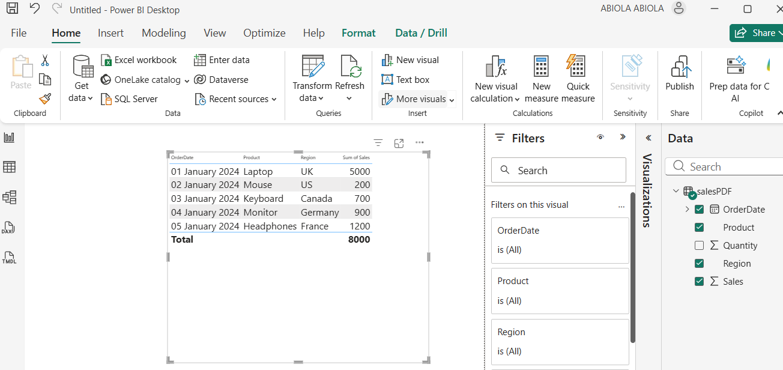This screenshot has height=370, width=783.
Task: Open DAX query view icon
Action: (8, 228)
